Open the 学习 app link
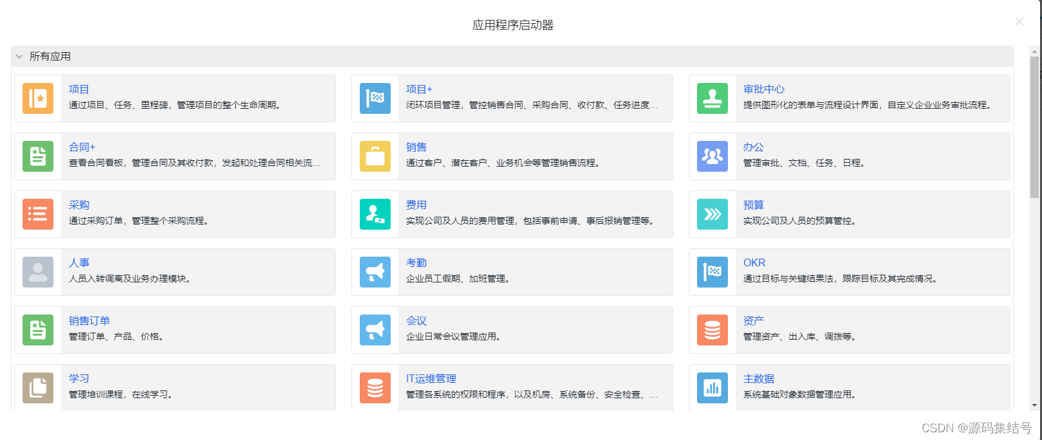The image size is (1042, 440). (79, 379)
